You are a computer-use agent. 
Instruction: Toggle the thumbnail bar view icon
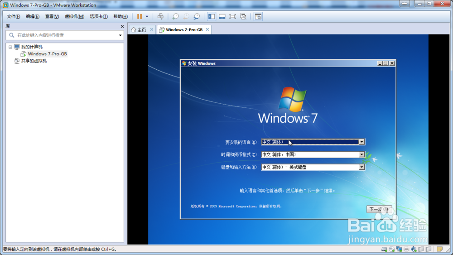coord(222,16)
